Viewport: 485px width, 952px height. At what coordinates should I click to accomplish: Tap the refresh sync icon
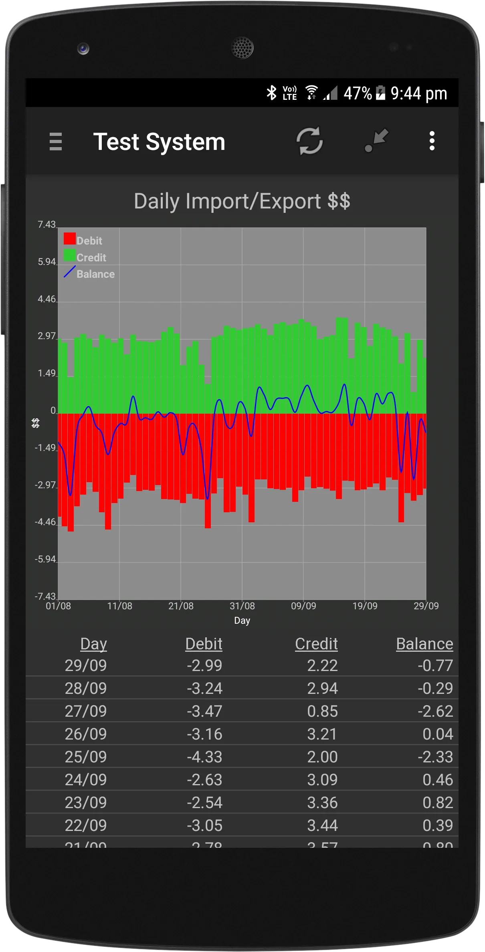pos(309,141)
